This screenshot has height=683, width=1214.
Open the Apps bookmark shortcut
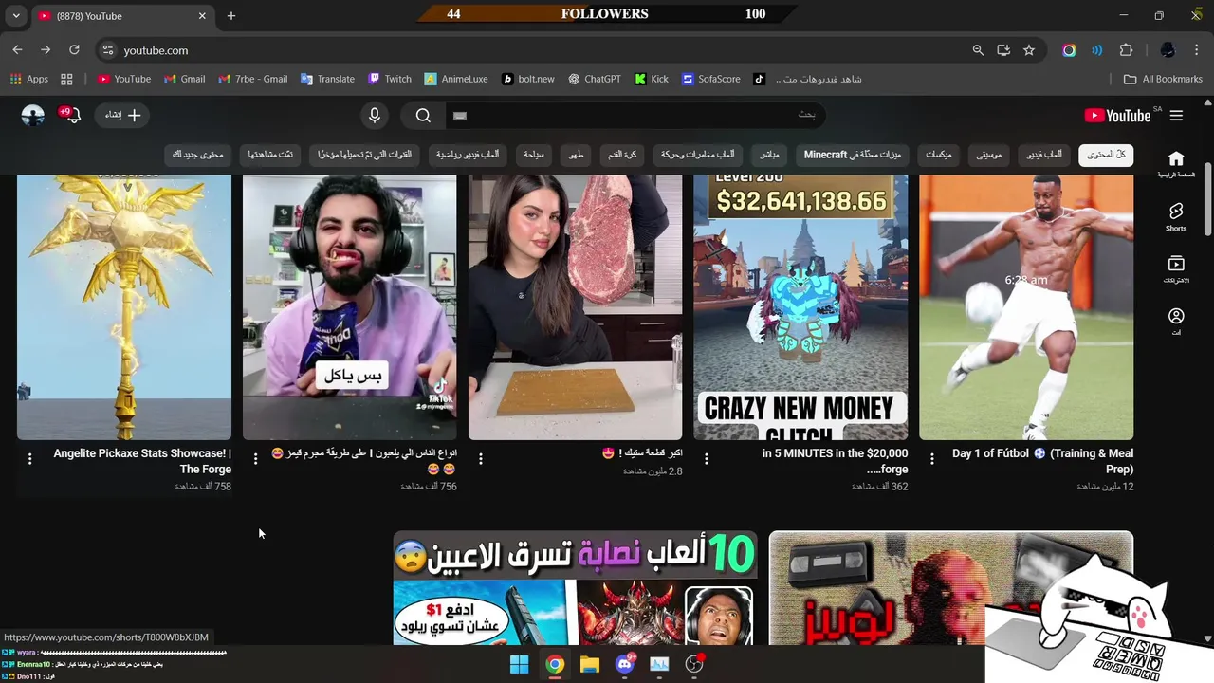(29, 79)
